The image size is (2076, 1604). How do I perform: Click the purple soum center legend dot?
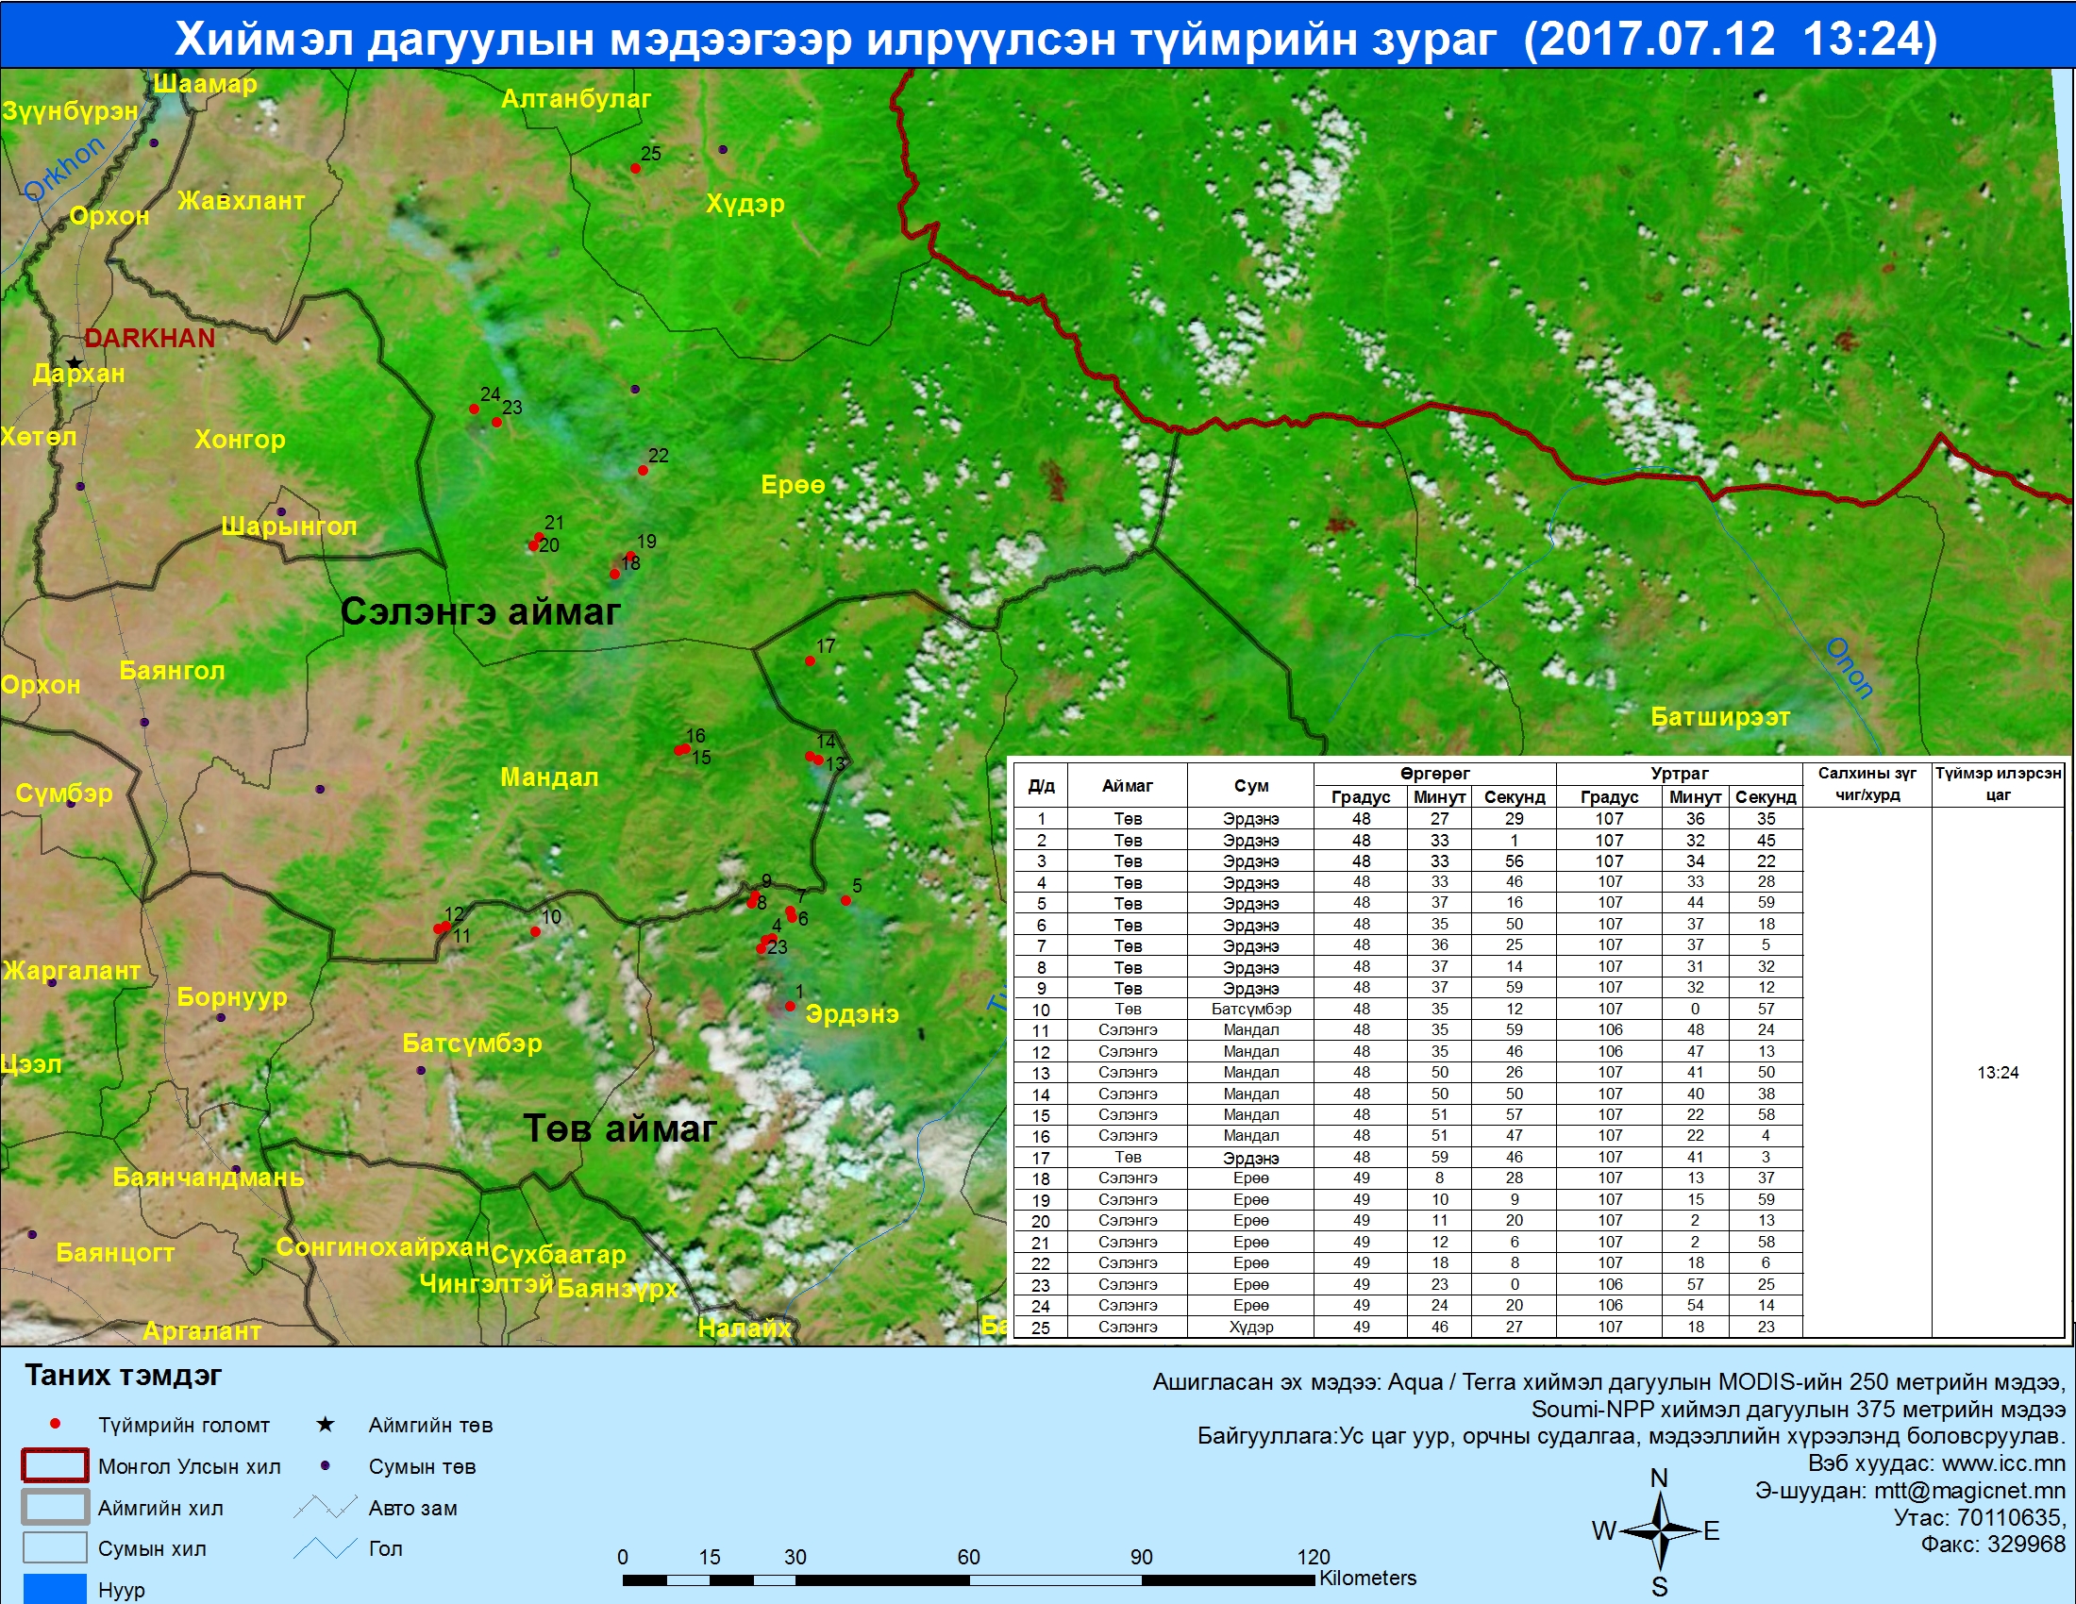(x=326, y=1465)
